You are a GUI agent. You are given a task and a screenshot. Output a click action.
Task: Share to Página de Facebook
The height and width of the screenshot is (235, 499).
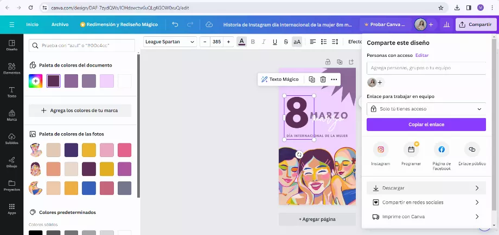[442, 149]
